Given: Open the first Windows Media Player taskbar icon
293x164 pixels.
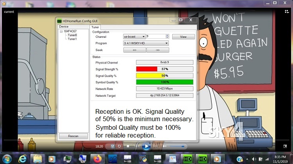Looking at the screenshot, I should tap(52, 159).
